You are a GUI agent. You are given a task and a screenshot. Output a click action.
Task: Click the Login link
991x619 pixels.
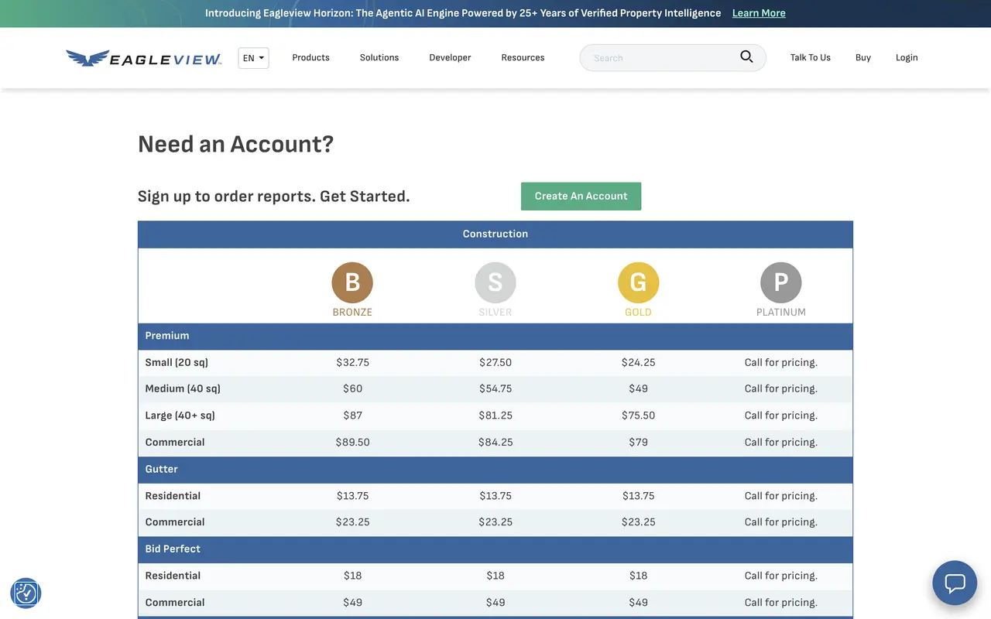[x=907, y=57]
